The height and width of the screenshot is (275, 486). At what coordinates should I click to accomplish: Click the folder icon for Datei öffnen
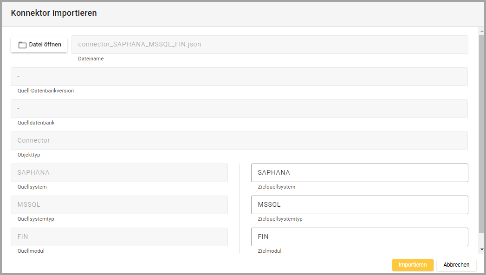pyautogui.click(x=22, y=45)
